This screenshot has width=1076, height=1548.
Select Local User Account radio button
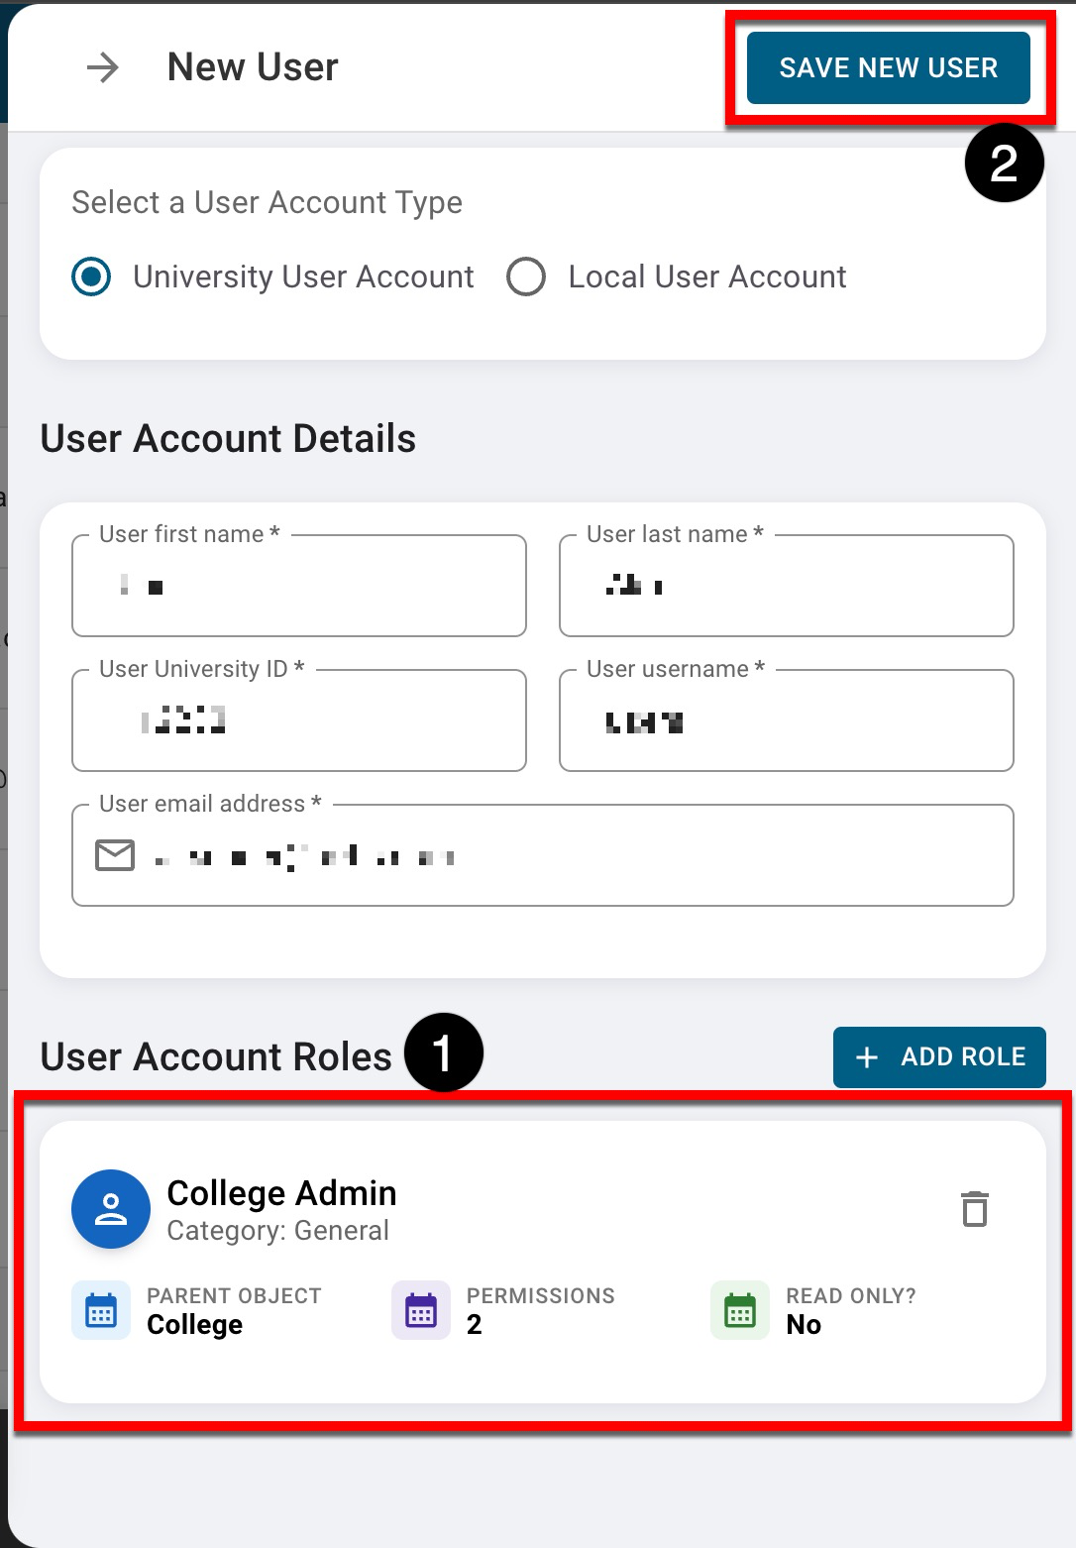(x=526, y=276)
